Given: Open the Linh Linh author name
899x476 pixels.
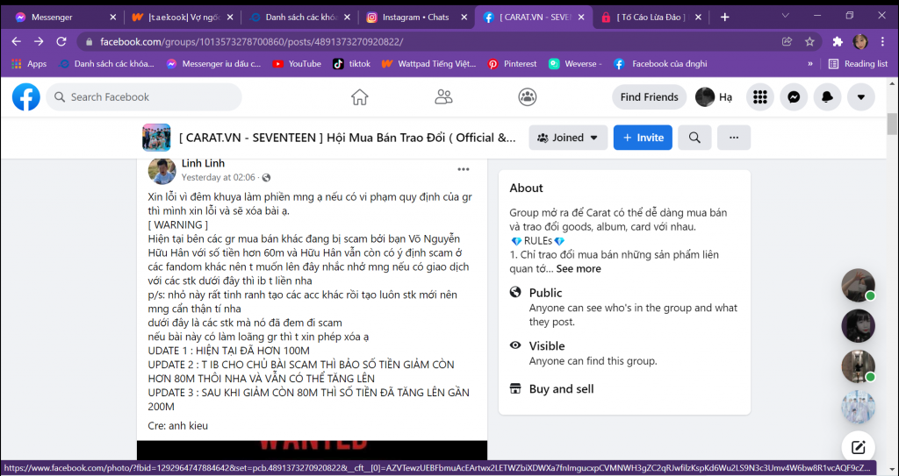Looking at the screenshot, I should point(203,164).
